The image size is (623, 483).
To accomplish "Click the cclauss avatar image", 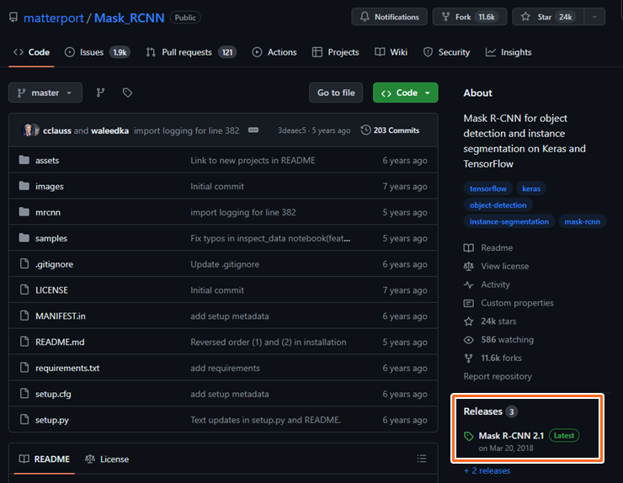I will (29, 130).
